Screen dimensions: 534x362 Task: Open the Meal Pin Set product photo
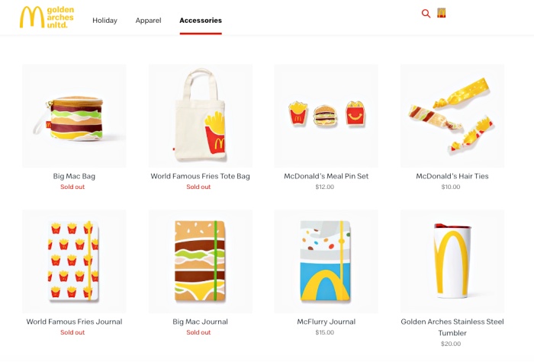tap(327, 116)
